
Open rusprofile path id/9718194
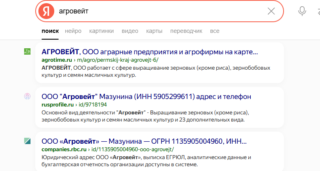(93, 104)
